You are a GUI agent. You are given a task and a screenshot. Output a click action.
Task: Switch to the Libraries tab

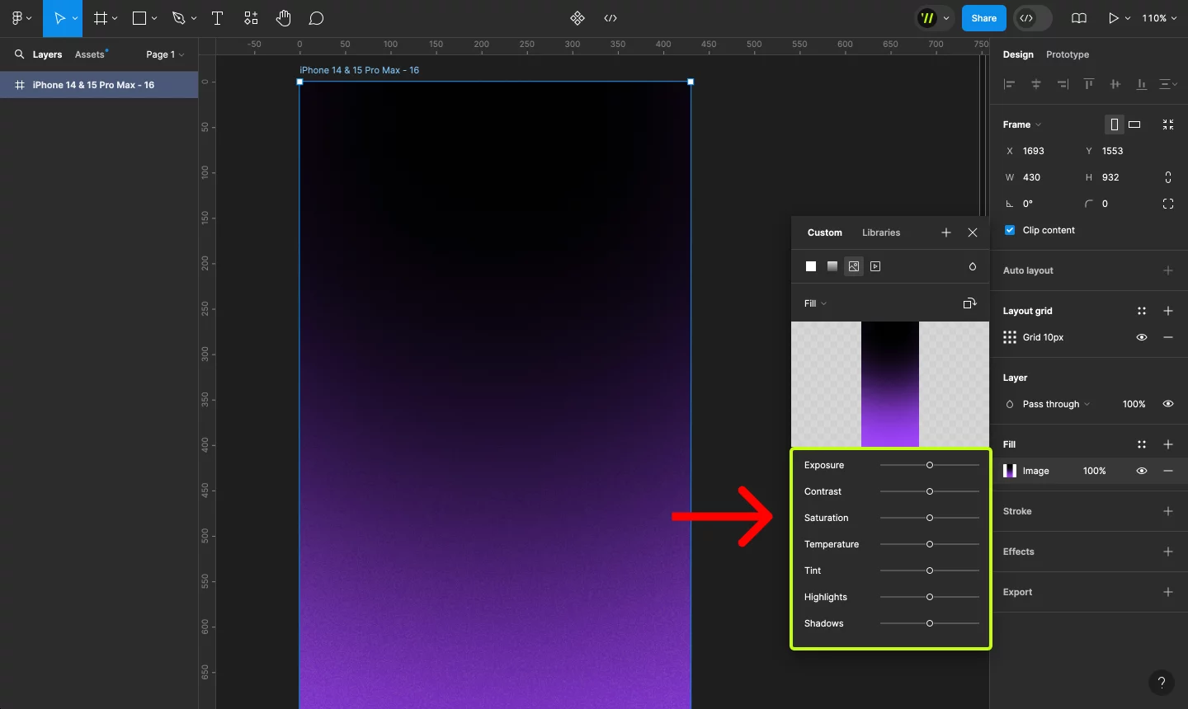coord(881,232)
